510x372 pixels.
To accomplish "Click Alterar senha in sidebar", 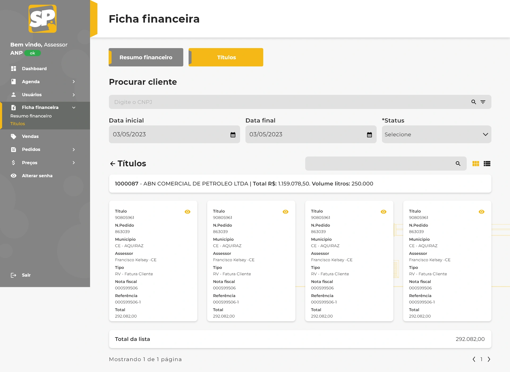I will tap(37, 176).
